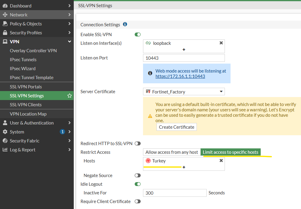Viewport: 301px width, 209px height.
Task: Add another host with the plus icon
Action: (184, 167)
